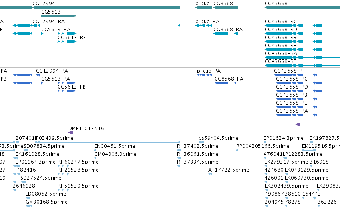
Task: Select the EK069730.5prime EST label
Action: [x=306, y=178]
